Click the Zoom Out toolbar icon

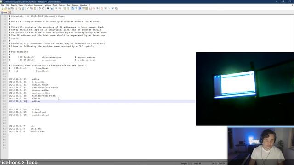click(x=60, y=8)
